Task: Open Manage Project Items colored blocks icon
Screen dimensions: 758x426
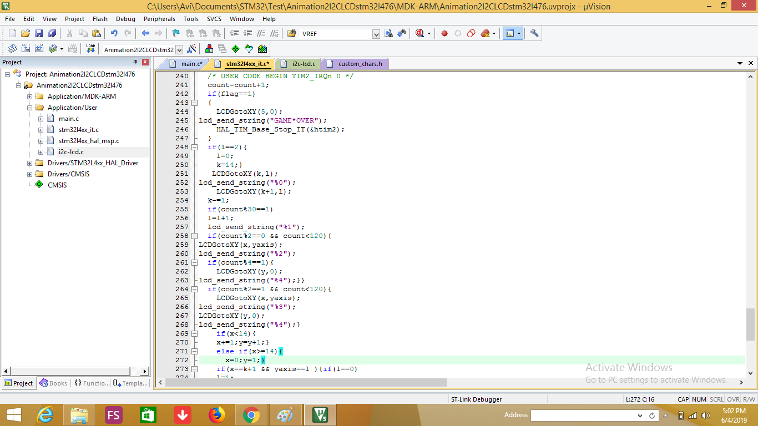Action: [209, 49]
